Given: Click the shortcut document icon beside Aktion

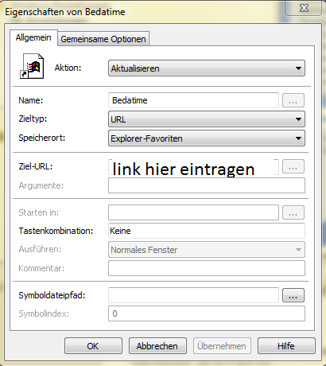Looking at the screenshot, I should [x=32, y=66].
